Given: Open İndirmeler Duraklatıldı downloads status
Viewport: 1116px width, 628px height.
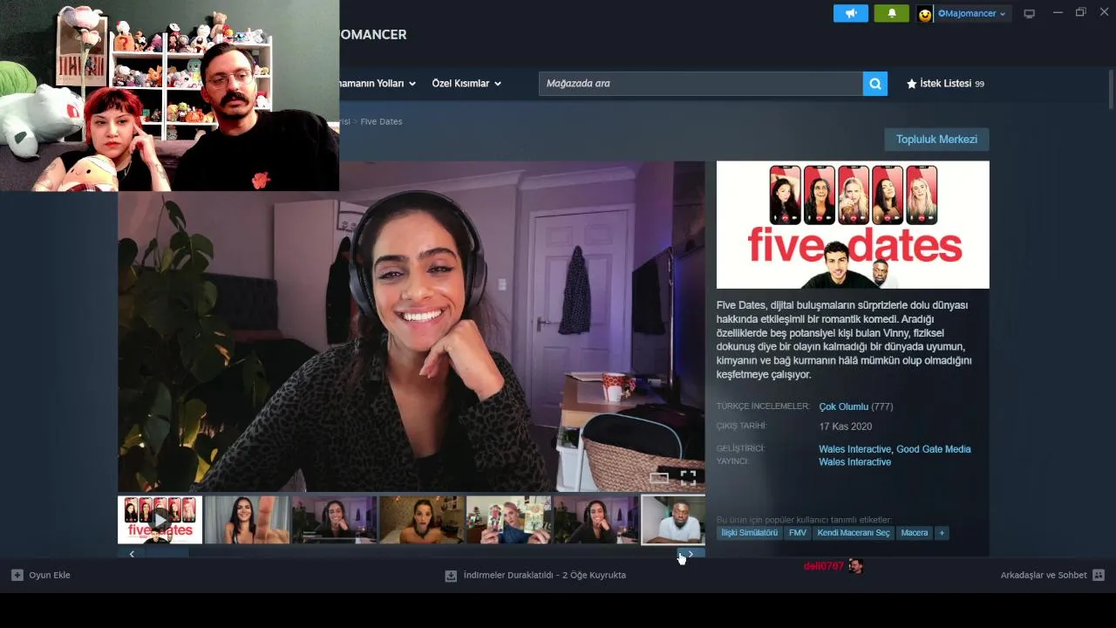Looking at the screenshot, I should pyautogui.click(x=544, y=576).
